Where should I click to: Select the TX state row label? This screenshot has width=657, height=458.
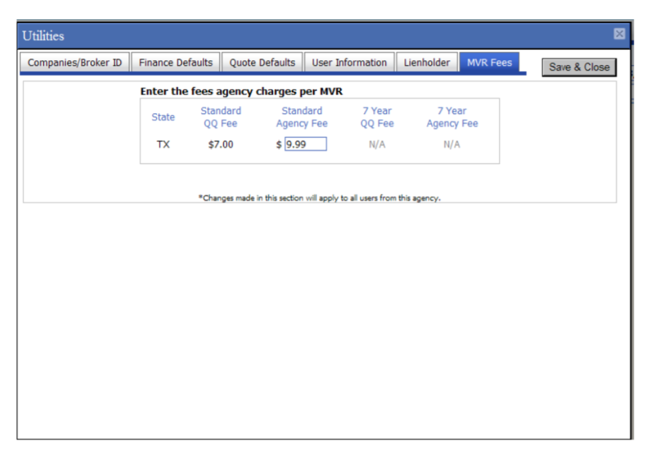163,144
